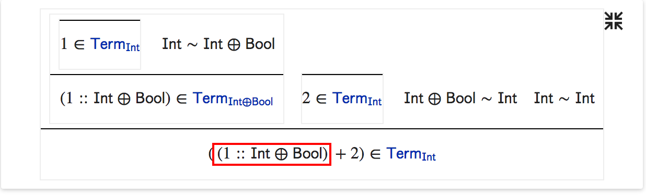Viewport: 646px width, 195px height.
Task: Select the premise Int ~ Int ⊕ Bool
Action: [218, 44]
